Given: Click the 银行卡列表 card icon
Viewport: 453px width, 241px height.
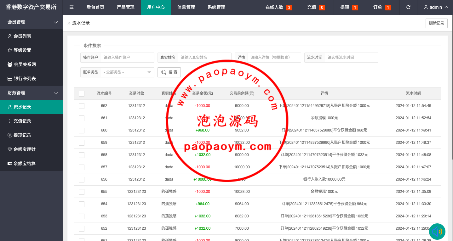Looking at the screenshot, I should [x=10, y=79].
